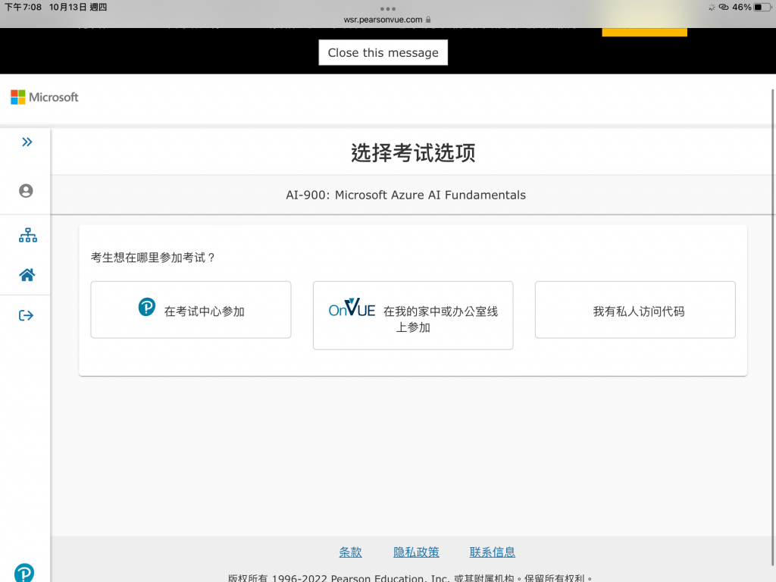Image resolution: width=776 pixels, height=582 pixels.
Task: Tap the three-dot multitasking control at top
Action: [388, 9]
